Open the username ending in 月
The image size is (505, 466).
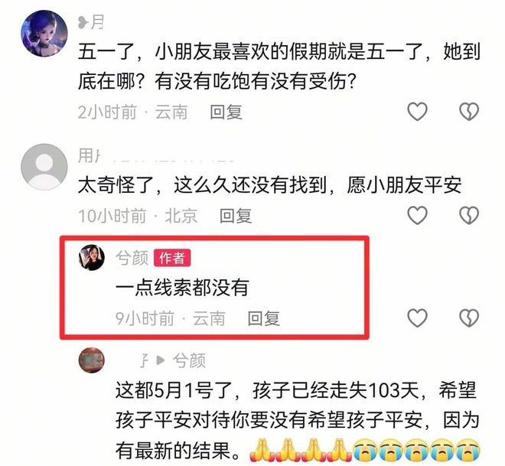(x=91, y=22)
